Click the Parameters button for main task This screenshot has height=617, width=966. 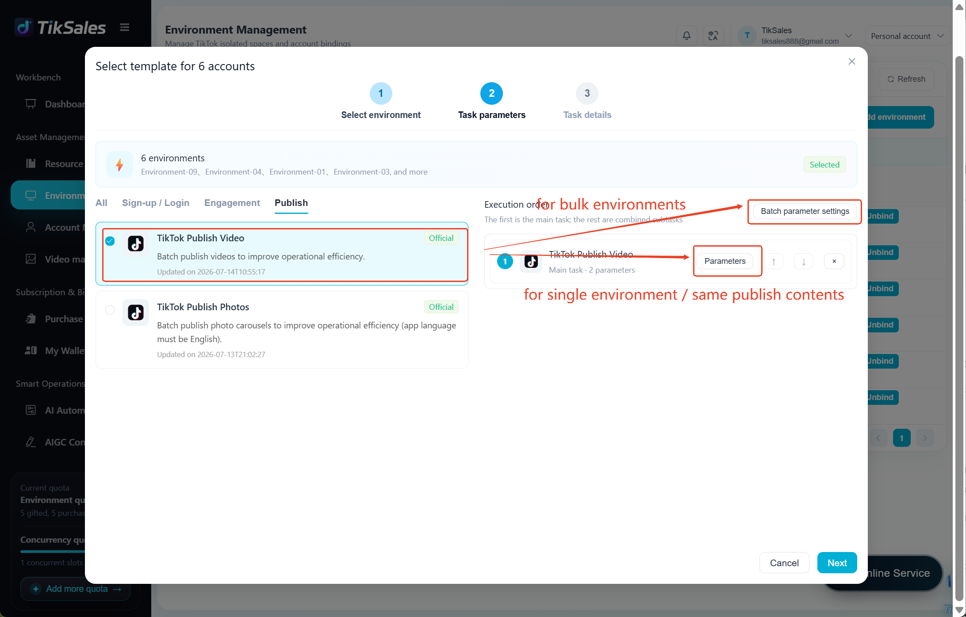click(x=725, y=261)
